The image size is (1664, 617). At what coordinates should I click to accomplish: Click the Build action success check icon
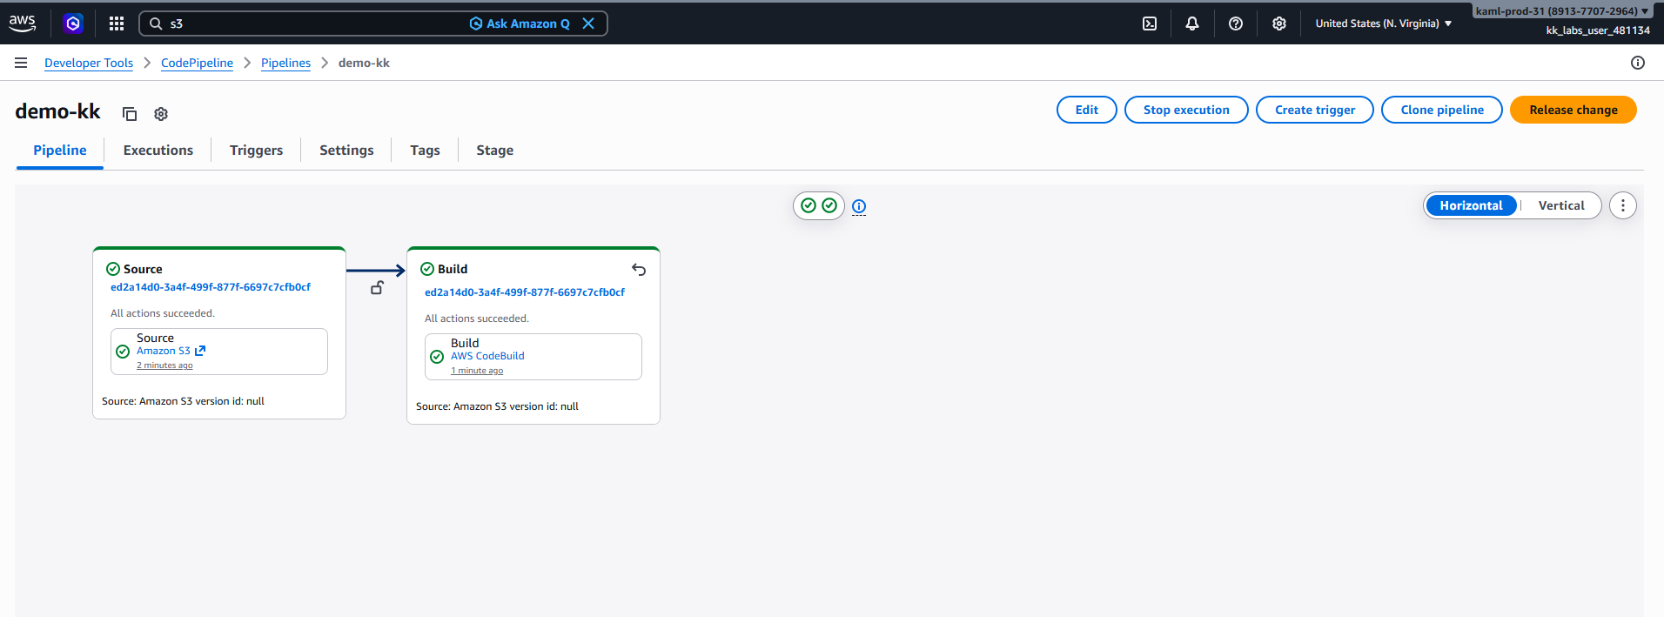pyautogui.click(x=437, y=357)
